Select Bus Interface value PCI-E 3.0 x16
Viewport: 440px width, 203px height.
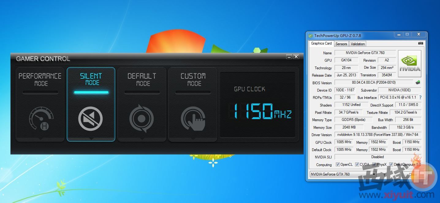pyautogui.click(x=398, y=97)
